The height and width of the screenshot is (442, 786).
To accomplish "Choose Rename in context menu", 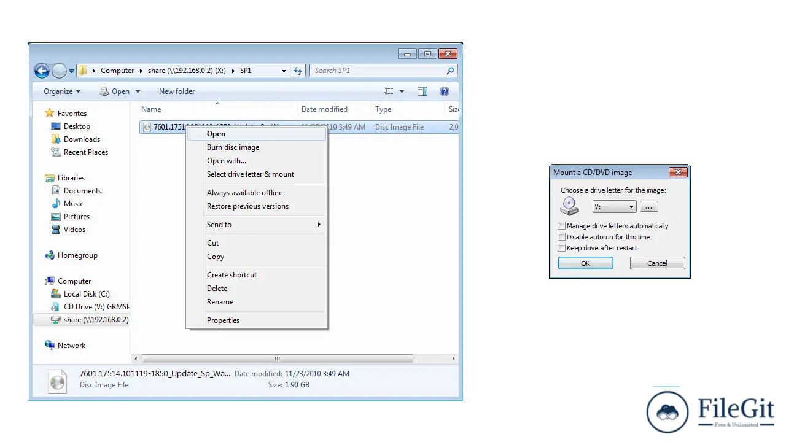I will (x=257, y=302).
